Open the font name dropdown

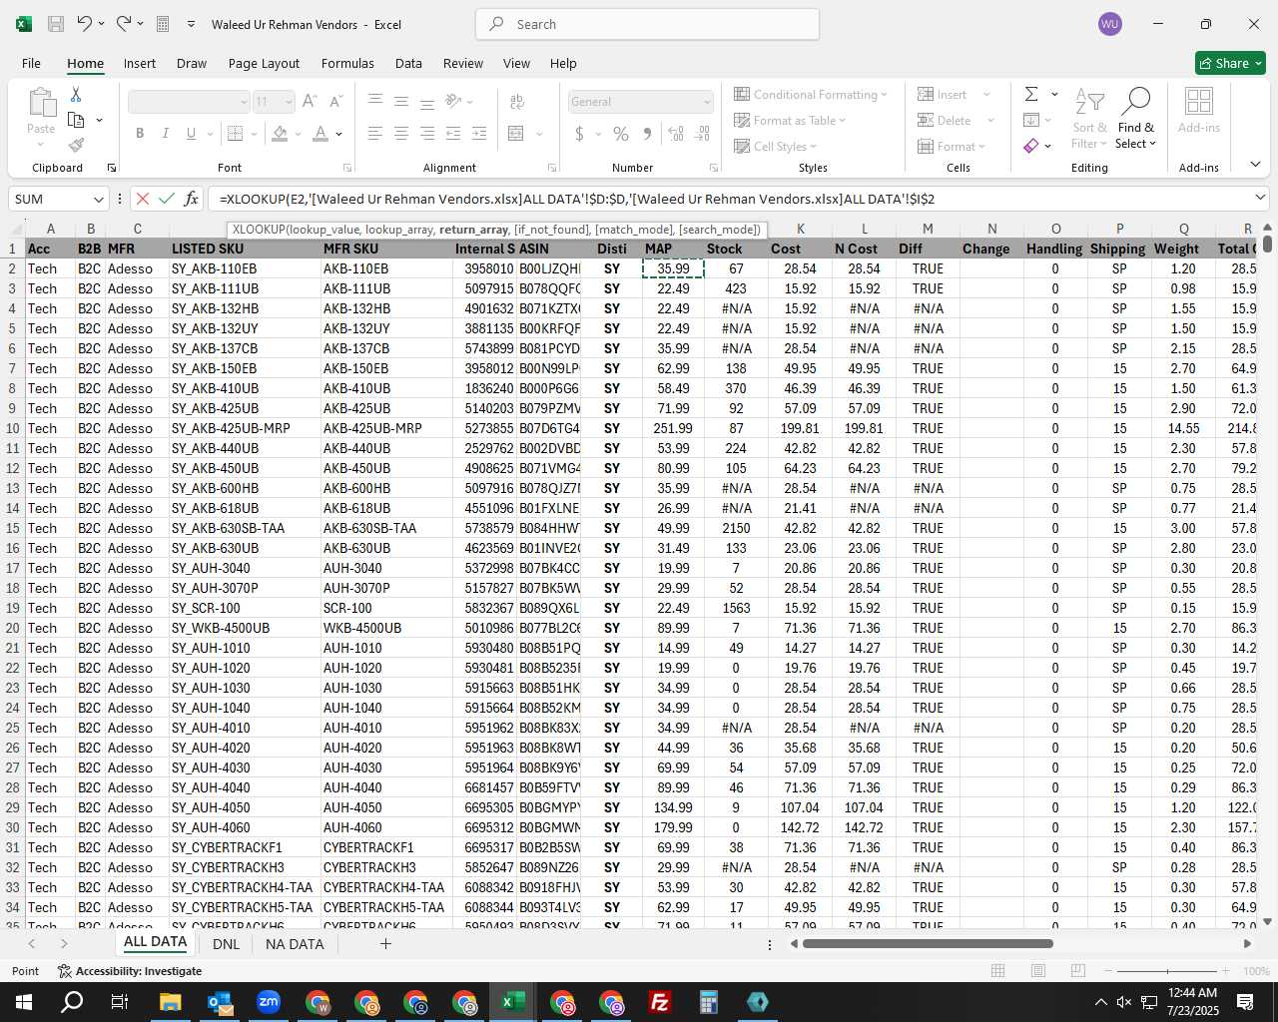point(244,102)
